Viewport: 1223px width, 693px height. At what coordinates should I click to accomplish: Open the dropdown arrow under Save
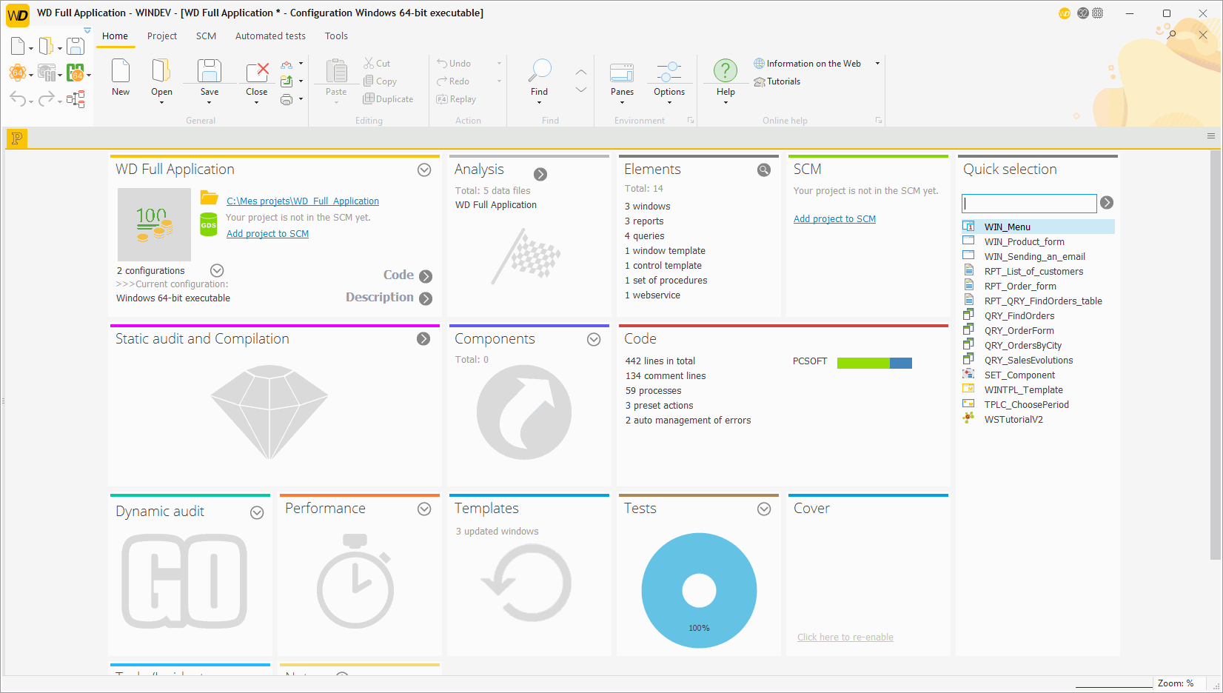point(210,102)
